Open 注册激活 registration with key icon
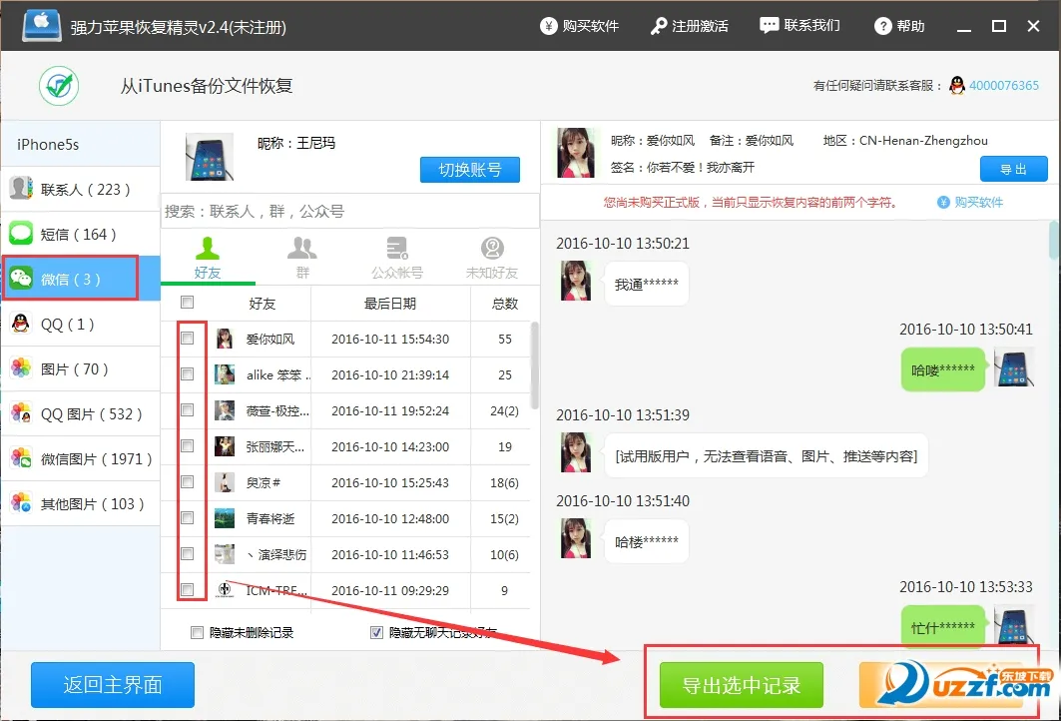Image resolution: width=1061 pixels, height=721 pixels. coord(689,26)
